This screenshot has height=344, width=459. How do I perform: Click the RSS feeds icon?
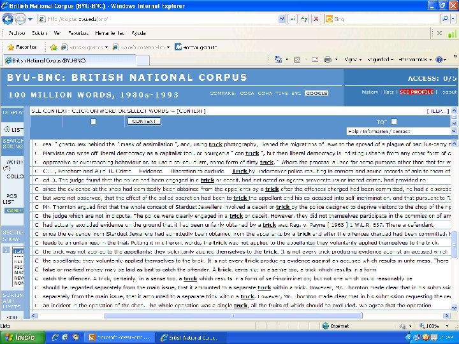[297, 60]
